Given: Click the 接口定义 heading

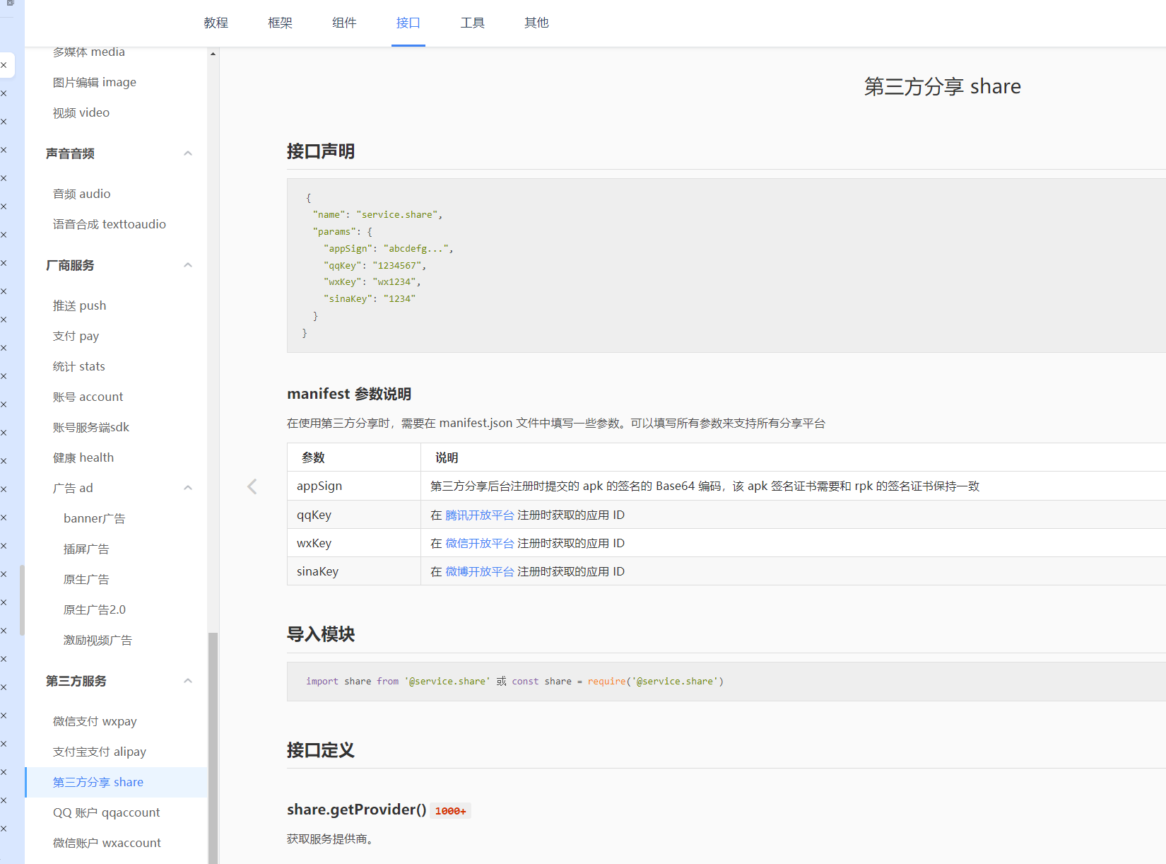Looking at the screenshot, I should click(x=321, y=750).
